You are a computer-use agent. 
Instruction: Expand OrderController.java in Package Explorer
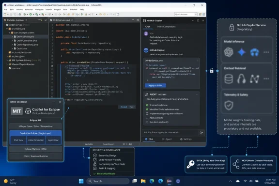click(12, 41)
